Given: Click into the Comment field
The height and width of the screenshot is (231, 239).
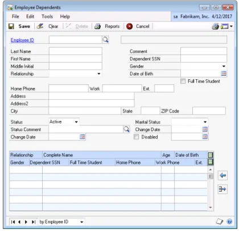Looking at the screenshot, I should click(x=204, y=51).
